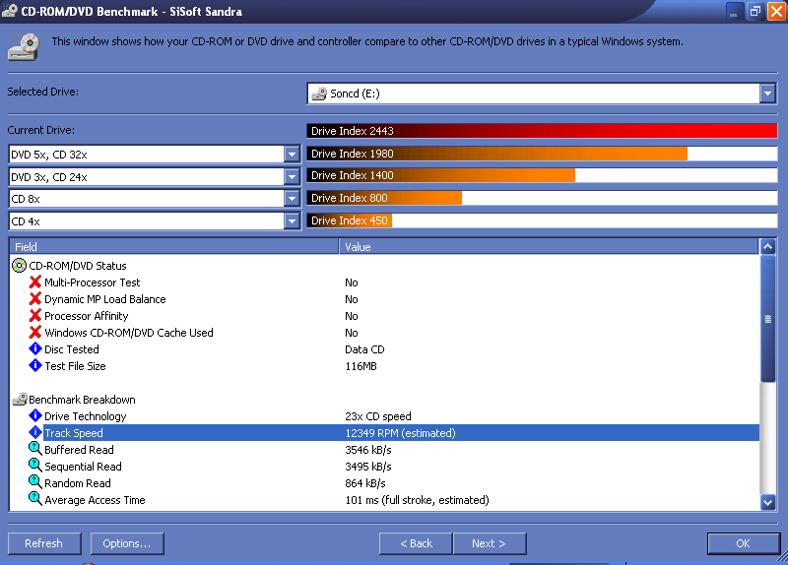
Task: Click the Field column header
Action: click(x=173, y=247)
